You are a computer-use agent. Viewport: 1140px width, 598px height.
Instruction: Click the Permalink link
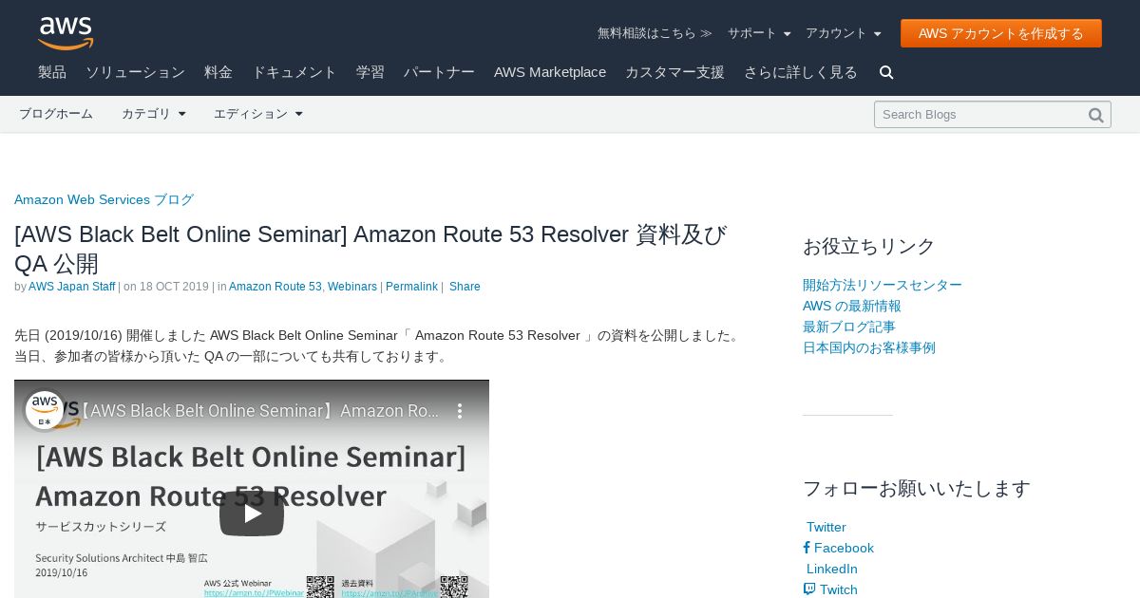(x=411, y=287)
